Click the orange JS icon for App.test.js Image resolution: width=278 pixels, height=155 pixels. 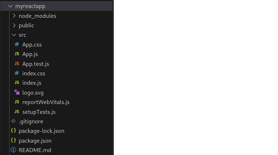point(17,64)
